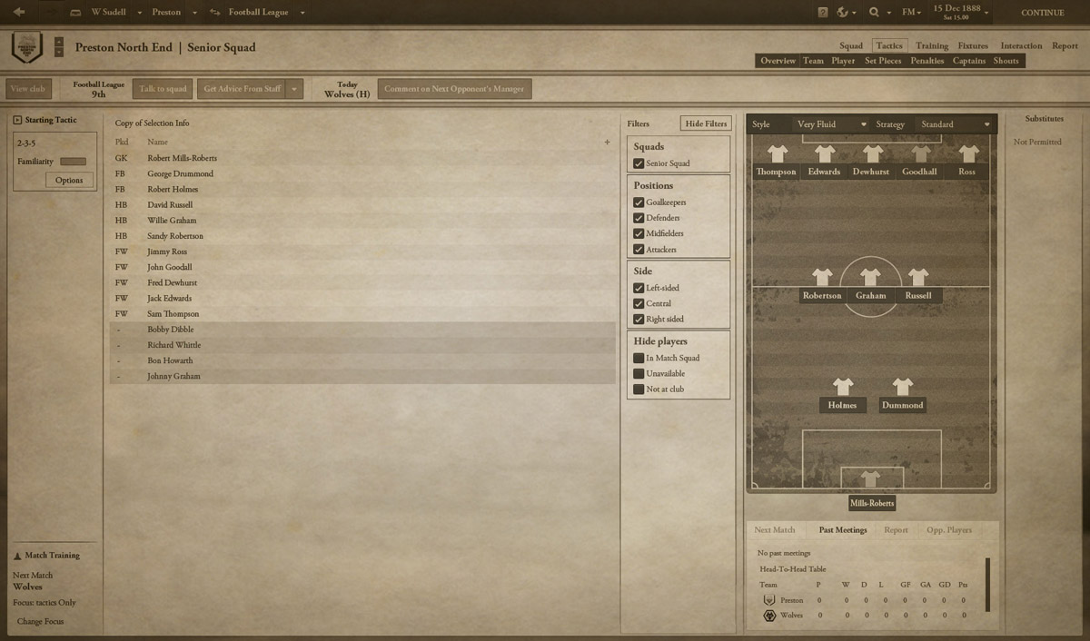Select Graham's shirt icon on the pitch
This screenshot has width=1090, height=641.
pyautogui.click(x=870, y=277)
